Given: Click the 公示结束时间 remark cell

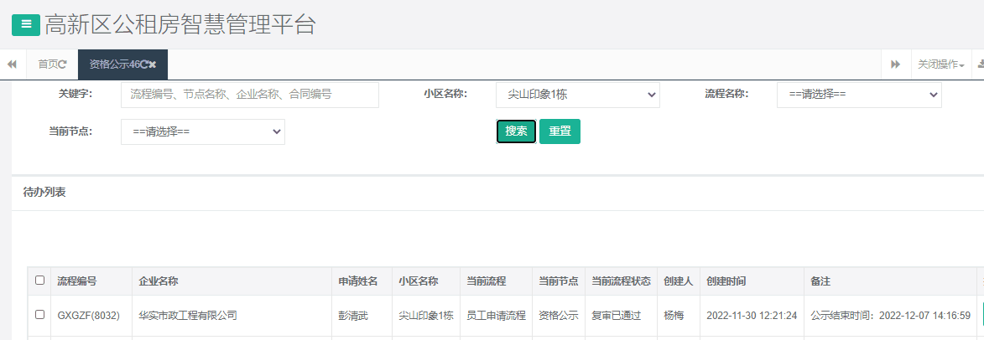Looking at the screenshot, I should pos(891,316).
